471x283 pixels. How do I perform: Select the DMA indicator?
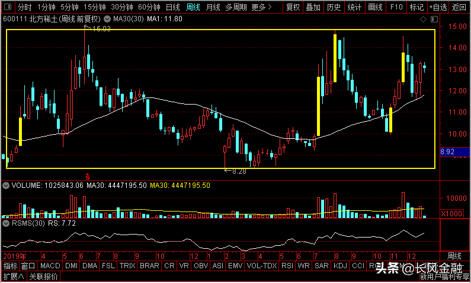[x=90, y=266]
